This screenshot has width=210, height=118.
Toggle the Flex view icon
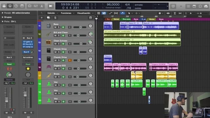coord(116,13)
